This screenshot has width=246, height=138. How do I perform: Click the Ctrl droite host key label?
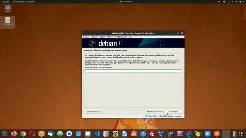[x=177, y=117]
